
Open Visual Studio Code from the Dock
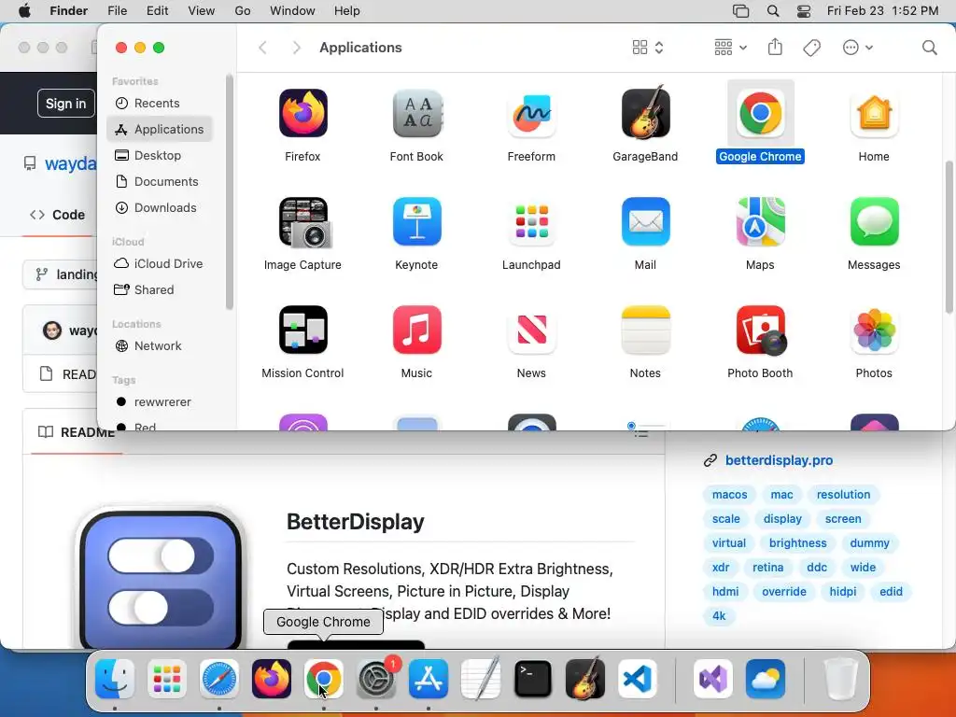pyautogui.click(x=638, y=679)
